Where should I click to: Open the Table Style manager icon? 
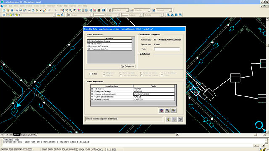coord(153,10)
